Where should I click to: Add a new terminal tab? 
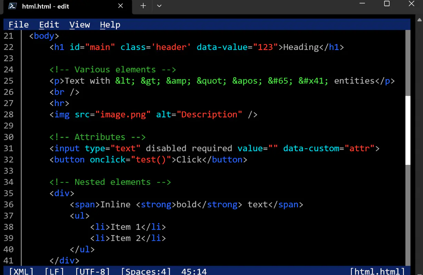(143, 6)
